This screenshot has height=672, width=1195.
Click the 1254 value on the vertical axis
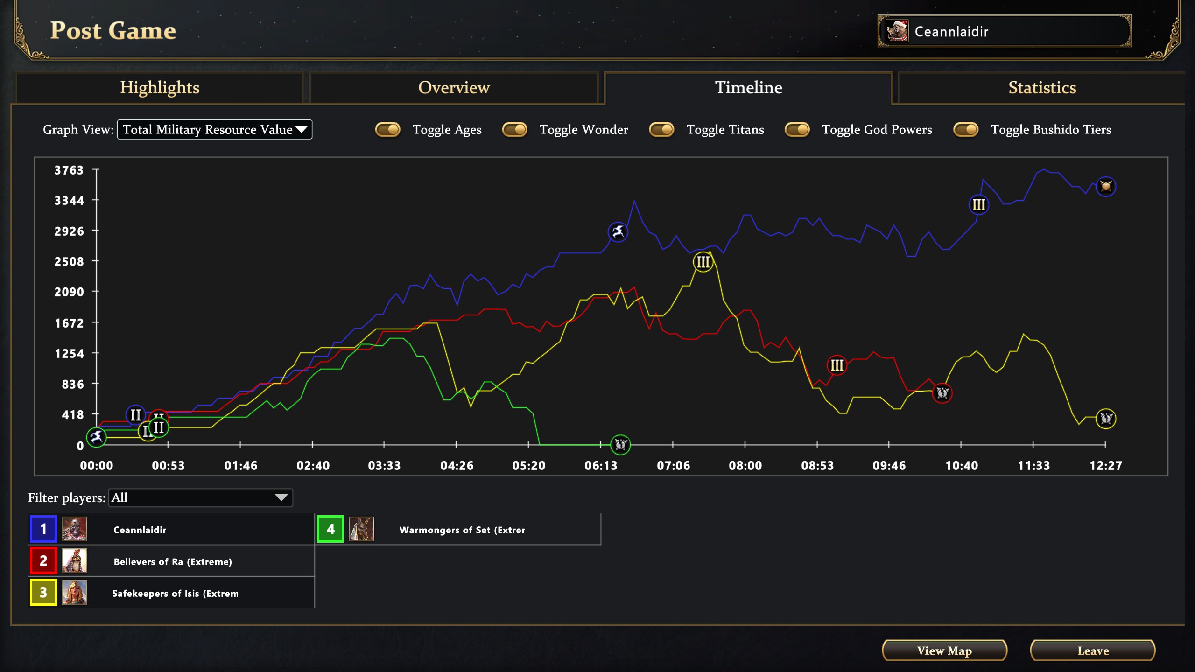tap(69, 354)
